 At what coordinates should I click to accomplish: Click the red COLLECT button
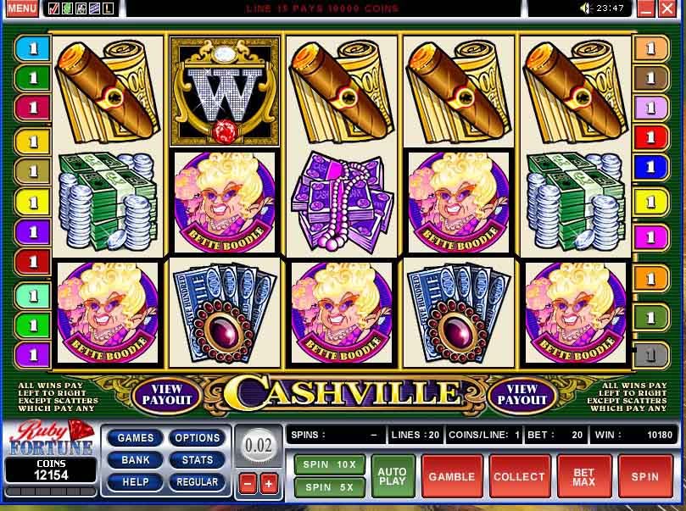[519, 476]
